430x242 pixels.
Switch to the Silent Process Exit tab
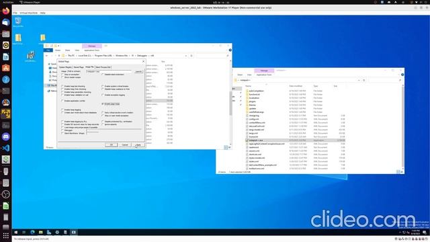tap(103, 67)
